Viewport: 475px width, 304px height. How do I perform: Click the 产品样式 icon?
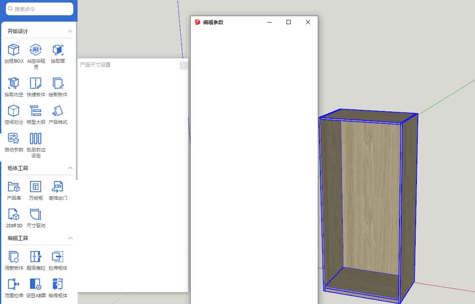58,111
